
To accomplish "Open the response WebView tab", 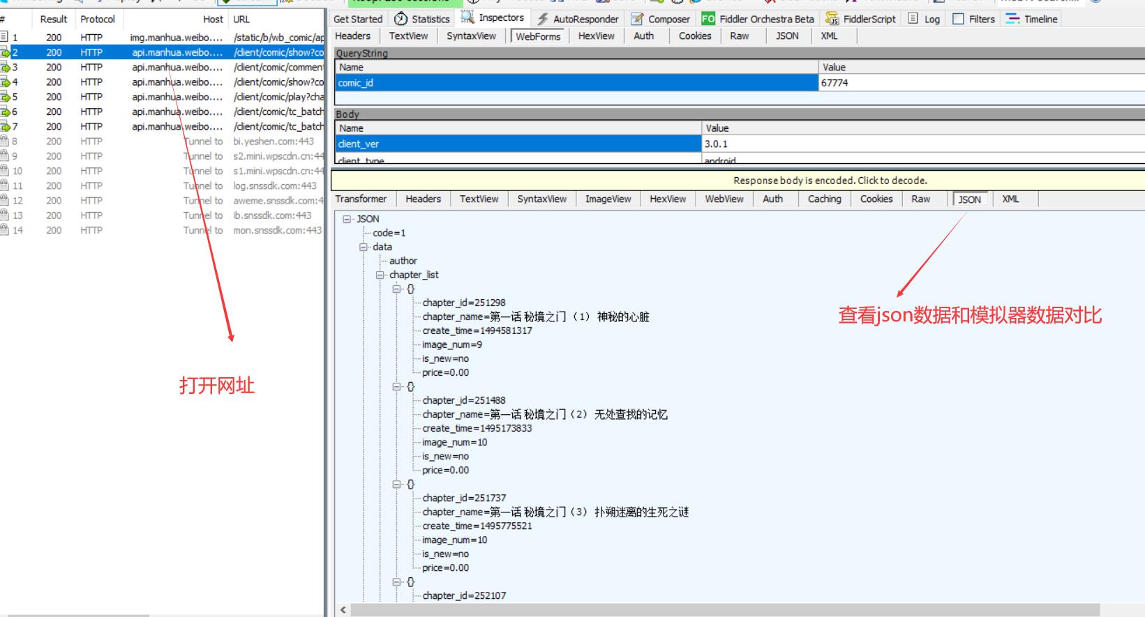I will tap(724, 199).
